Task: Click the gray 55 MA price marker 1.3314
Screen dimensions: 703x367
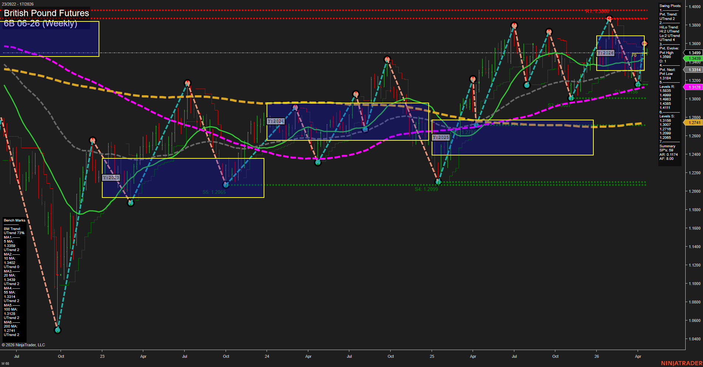Action: click(x=693, y=70)
